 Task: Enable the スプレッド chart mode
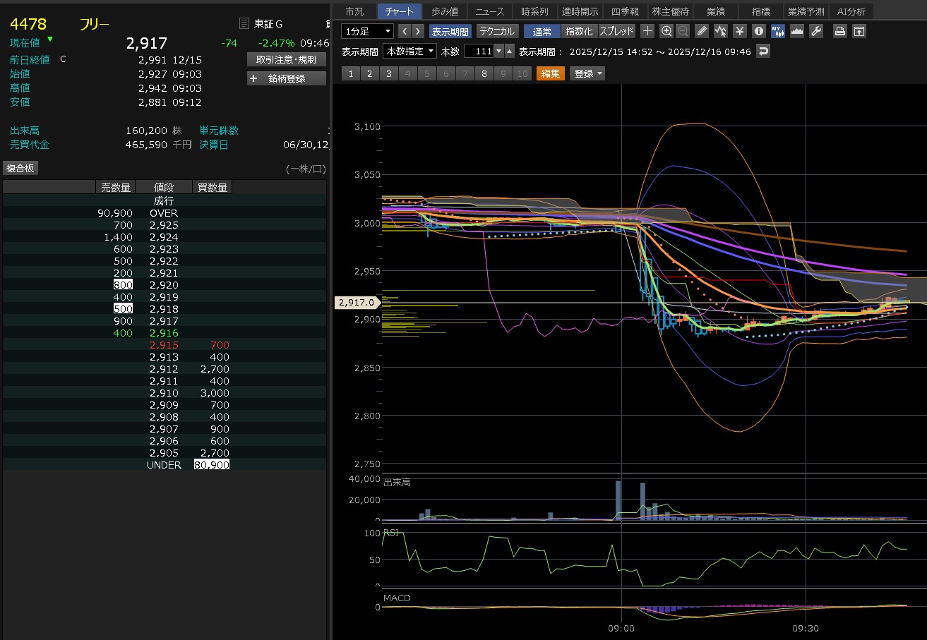[617, 31]
